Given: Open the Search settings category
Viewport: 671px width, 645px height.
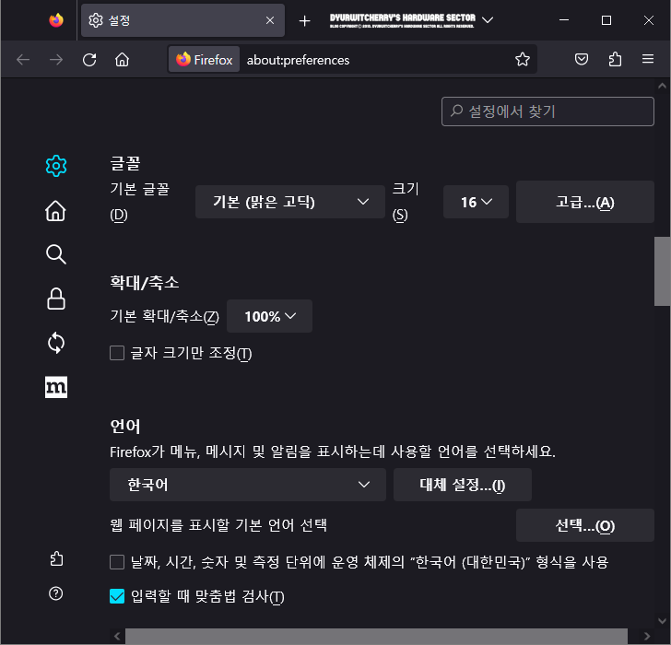Looking at the screenshot, I should [x=56, y=254].
